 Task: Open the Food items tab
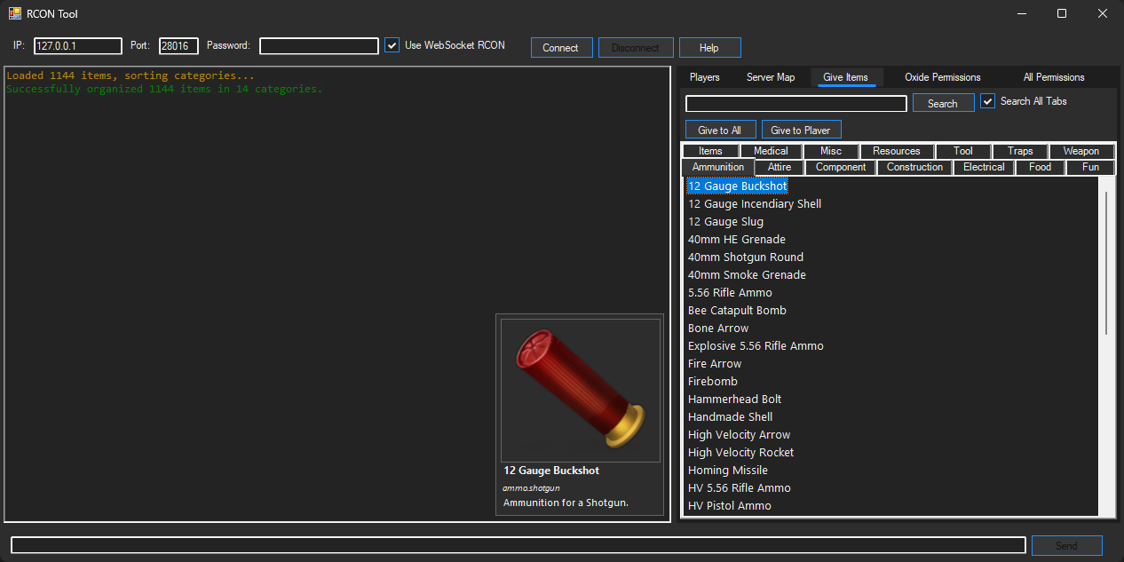click(x=1039, y=167)
